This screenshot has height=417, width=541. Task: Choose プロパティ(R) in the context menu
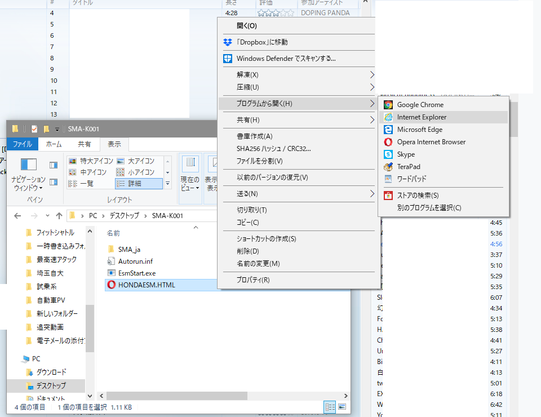click(297, 280)
